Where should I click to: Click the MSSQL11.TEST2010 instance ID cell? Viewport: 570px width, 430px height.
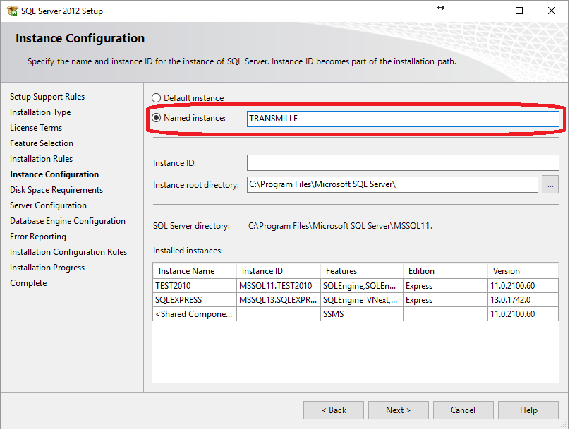pyautogui.click(x=279, y=285)
